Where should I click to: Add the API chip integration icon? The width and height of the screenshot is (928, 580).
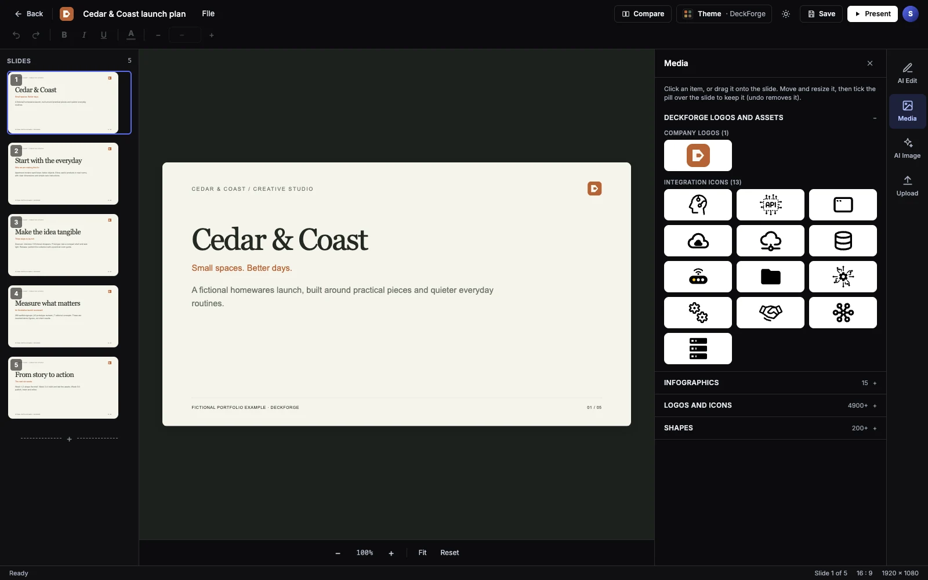coord(770,205)
